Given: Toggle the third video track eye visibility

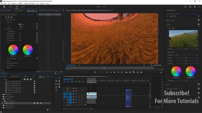Looking at the screenshot, I should (x=76, y=94).
